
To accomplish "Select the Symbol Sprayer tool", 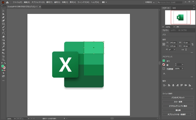I will coord(3,50).
